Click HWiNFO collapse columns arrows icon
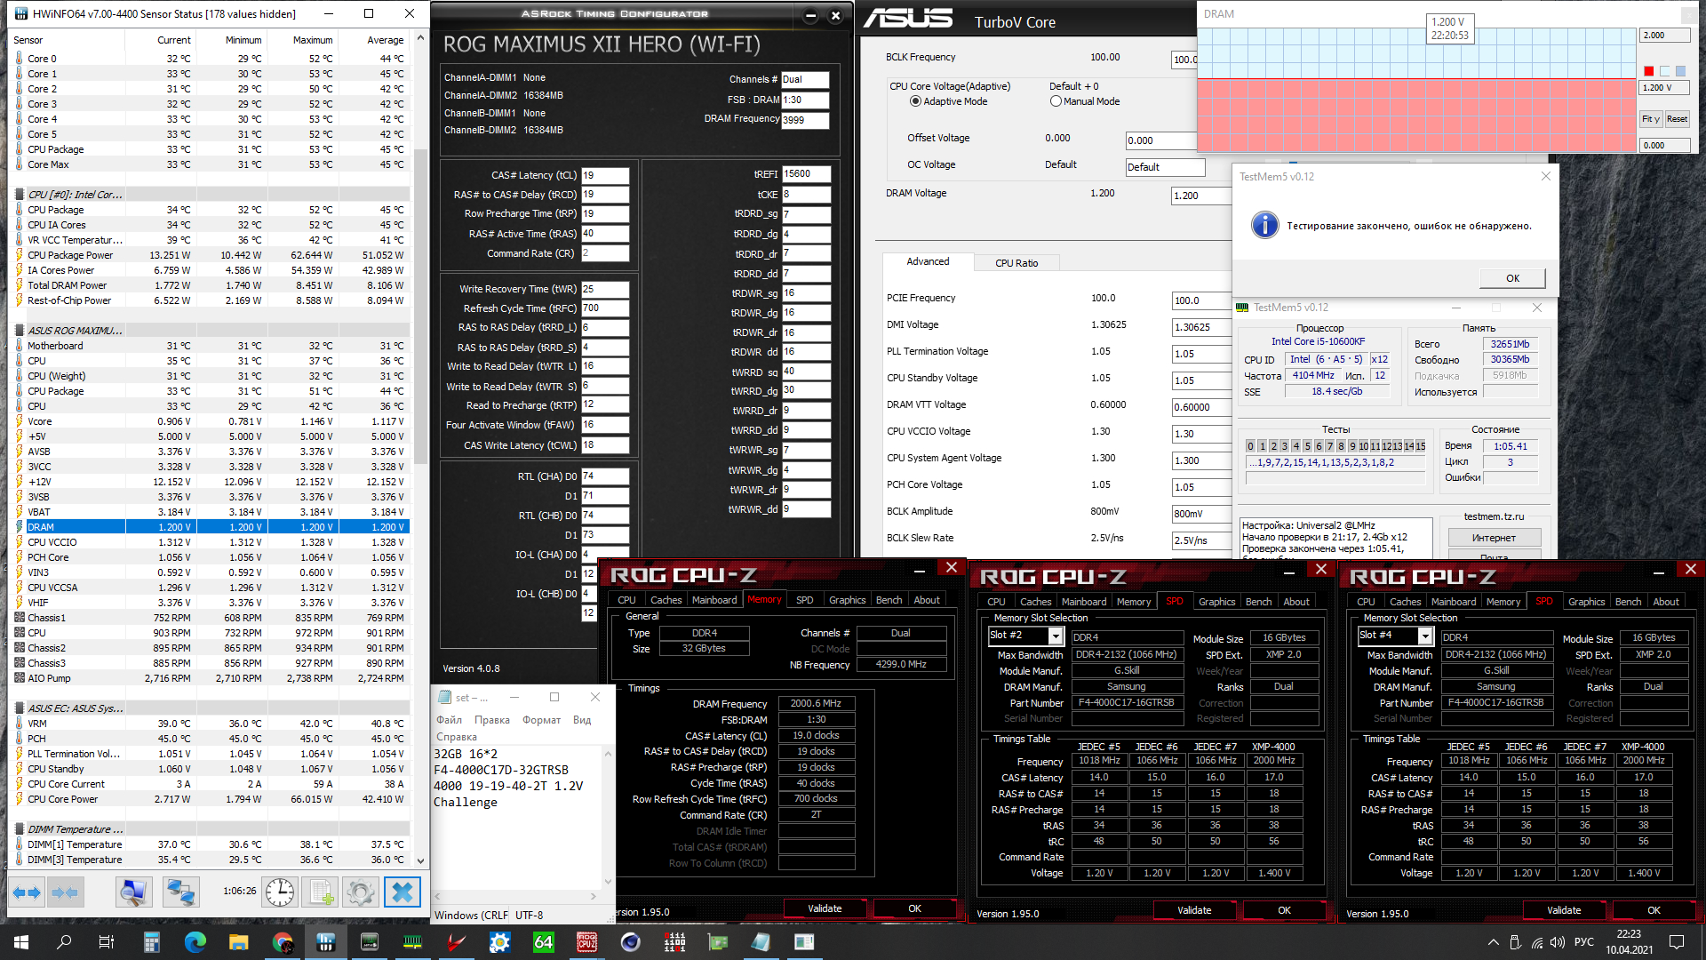Viewport: 1706px width, 960px height. [x=65, y=892]
